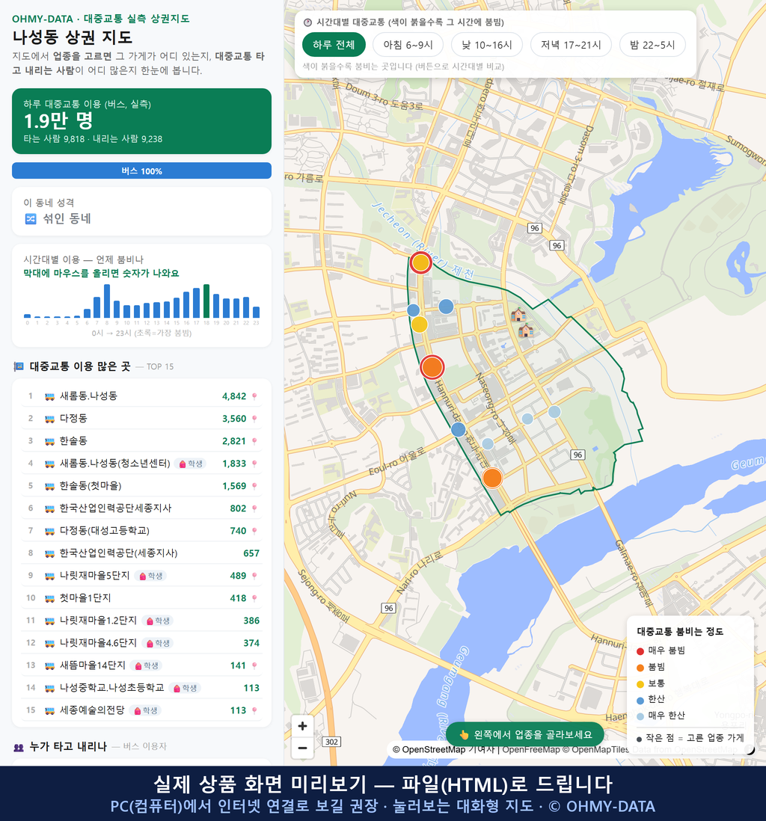Click pin icon for 새뜸마을14단지 row

click(x=254, y=665)
